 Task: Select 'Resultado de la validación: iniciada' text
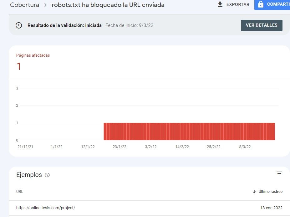click(64, 25)
